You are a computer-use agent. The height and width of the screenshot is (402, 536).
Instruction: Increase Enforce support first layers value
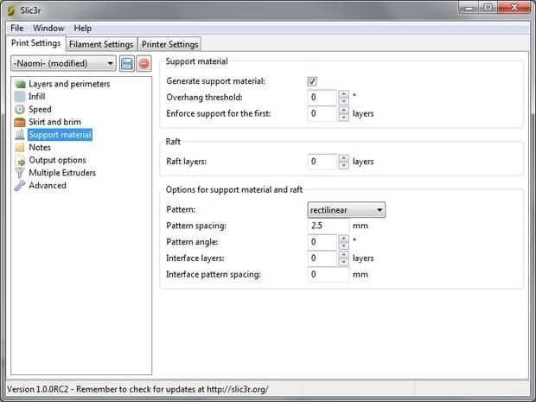(x=343, y=110)
